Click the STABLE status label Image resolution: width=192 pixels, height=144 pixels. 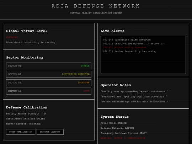coord(85,66)
